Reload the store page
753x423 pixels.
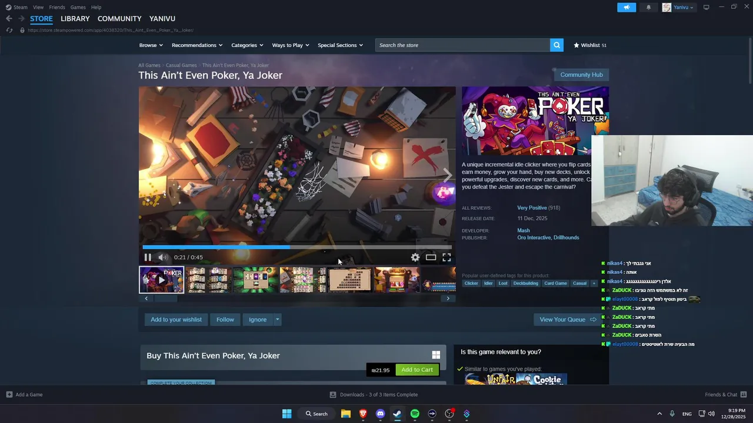click(9, 30)
